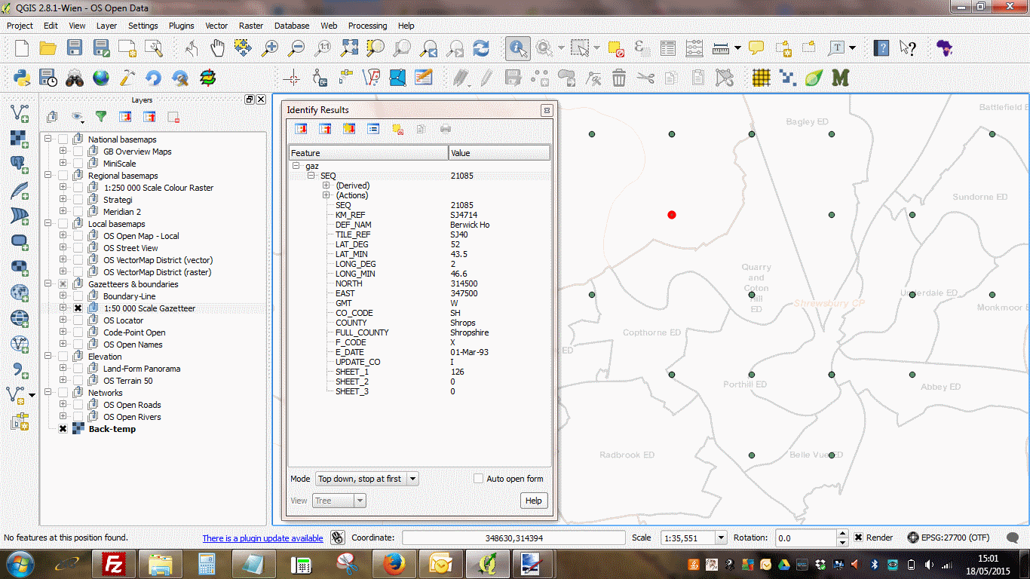The image size is (1030, 579).
Task: Click the Add Delimited Text Layer comma icon
Action: click(x=20, y=369)
